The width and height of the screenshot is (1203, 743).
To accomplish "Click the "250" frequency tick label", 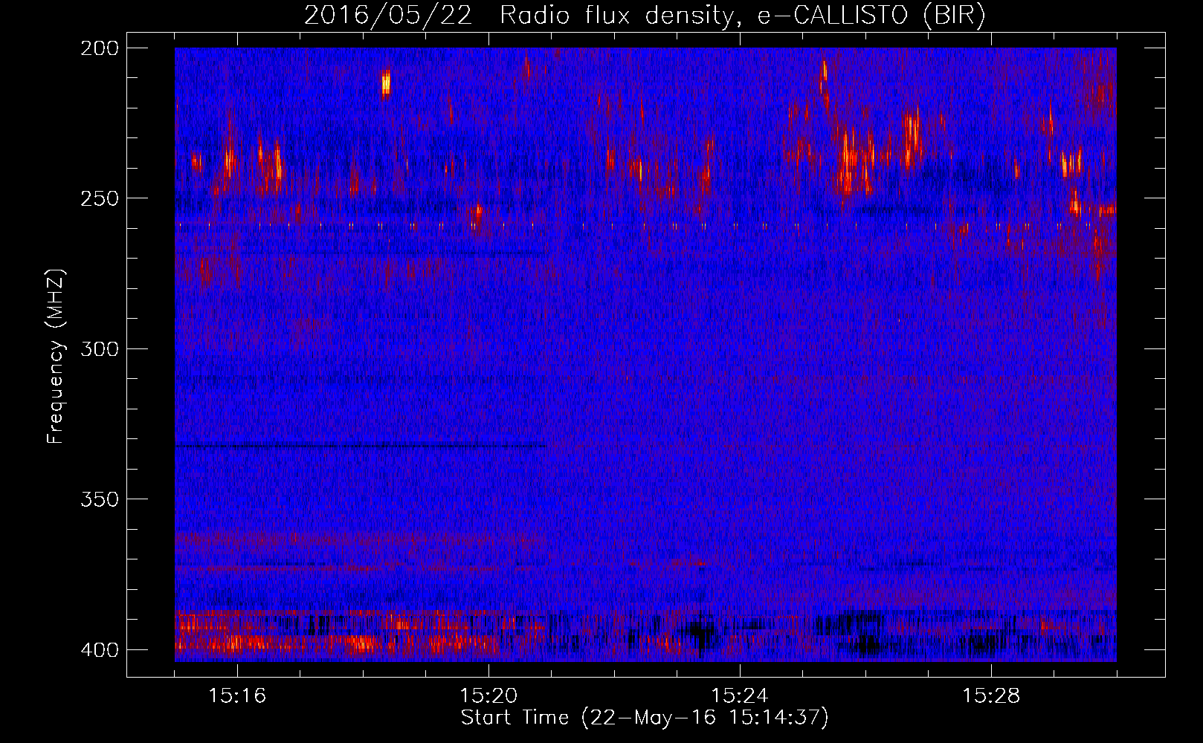I will (98, 198).
